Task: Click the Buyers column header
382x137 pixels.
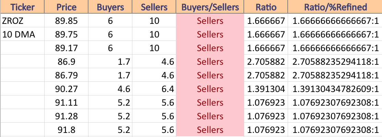Action: coord(110,7)
